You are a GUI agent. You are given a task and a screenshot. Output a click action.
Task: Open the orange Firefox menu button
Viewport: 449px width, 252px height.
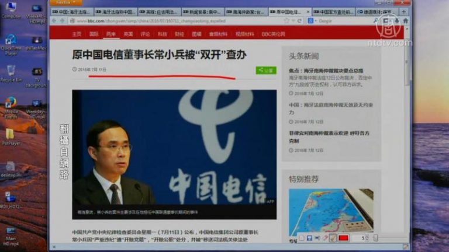click(x=66, y=2)
